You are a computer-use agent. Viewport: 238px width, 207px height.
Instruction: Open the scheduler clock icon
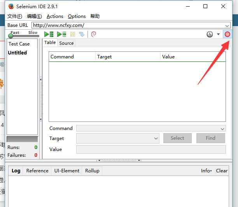[x=210, y=34]
